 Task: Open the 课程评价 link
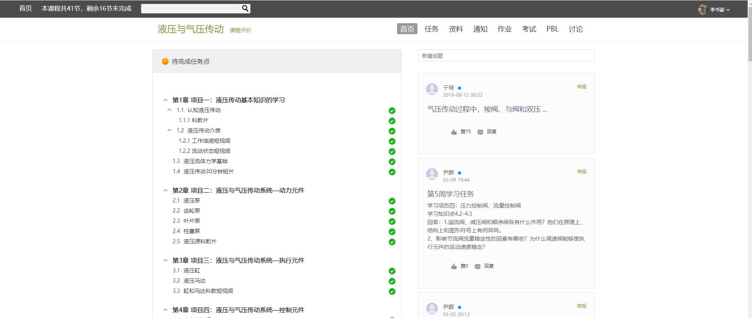240,30
